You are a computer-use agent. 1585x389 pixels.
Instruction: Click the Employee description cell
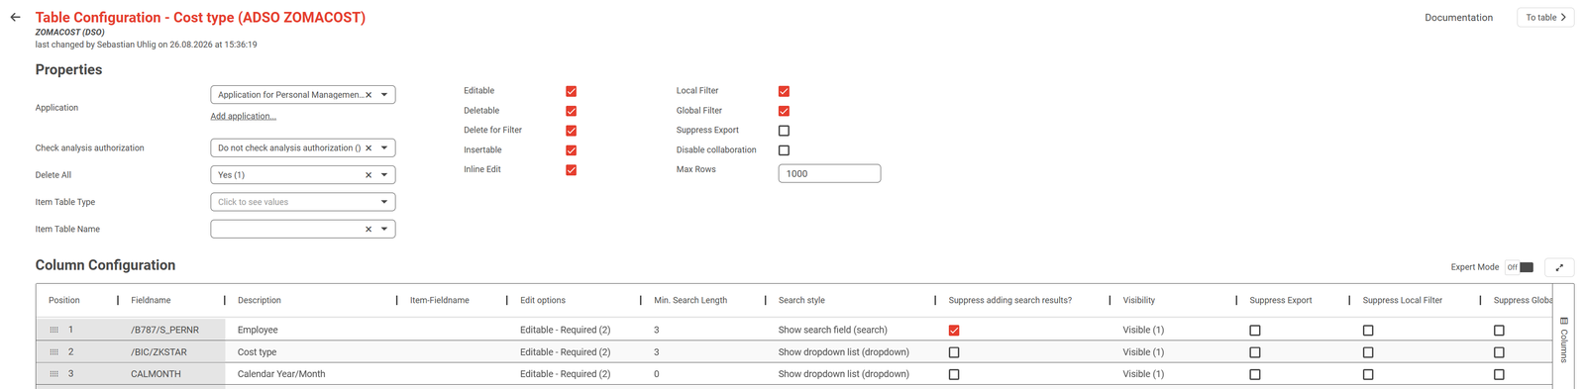(x=258, y=330)
